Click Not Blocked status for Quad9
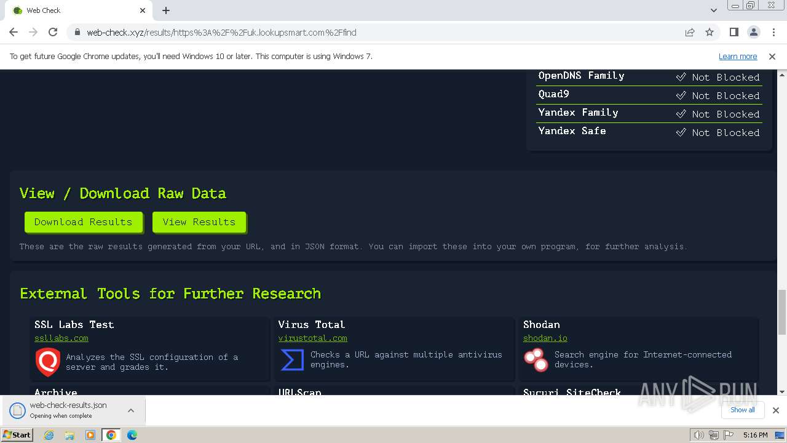This screenshot has width=787, height=443. point(726,96)
